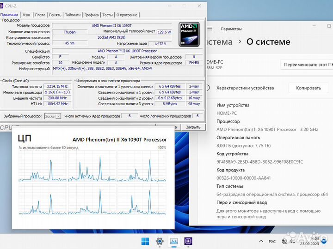Click the instruction set list field

[x=127, y=71]
